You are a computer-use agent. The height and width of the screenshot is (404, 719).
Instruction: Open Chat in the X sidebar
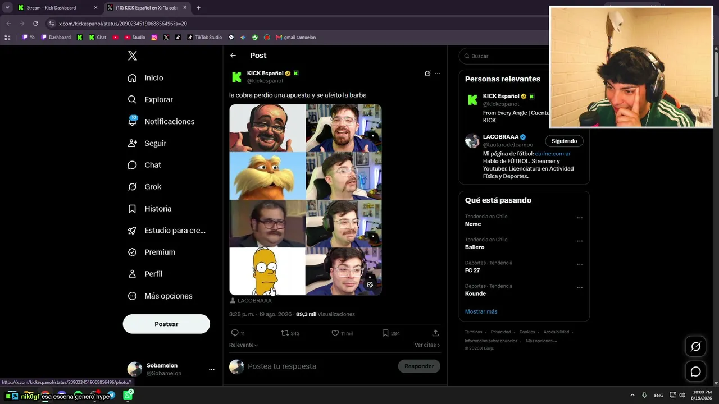point(144,165)
